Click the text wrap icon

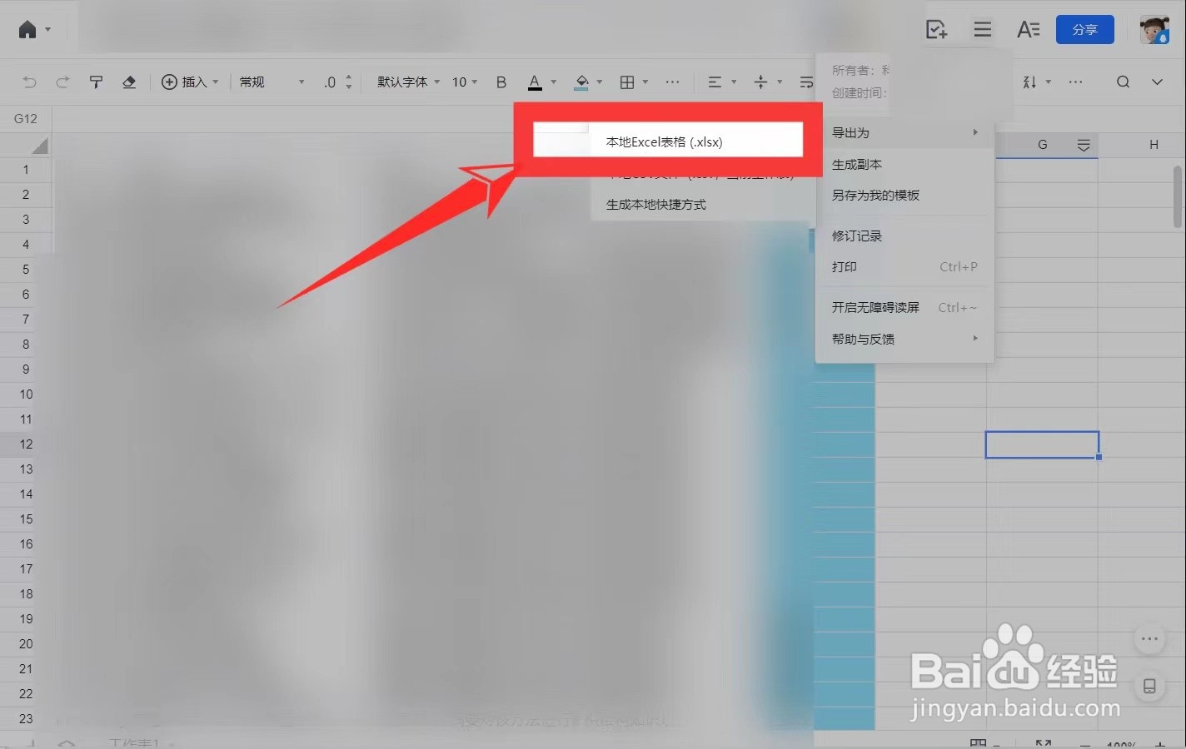point(805,82)
